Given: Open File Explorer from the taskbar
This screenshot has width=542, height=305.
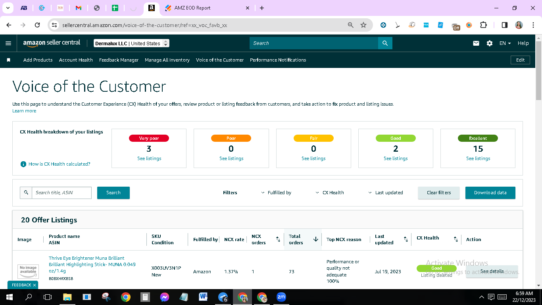Looking at the screenshot, I should (x=67, y=297).
